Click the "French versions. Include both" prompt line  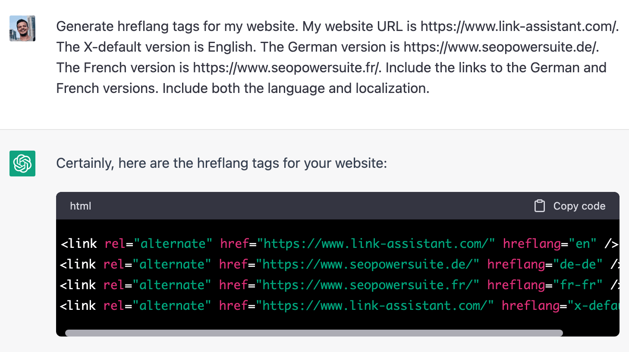click(x=242, y=88)
